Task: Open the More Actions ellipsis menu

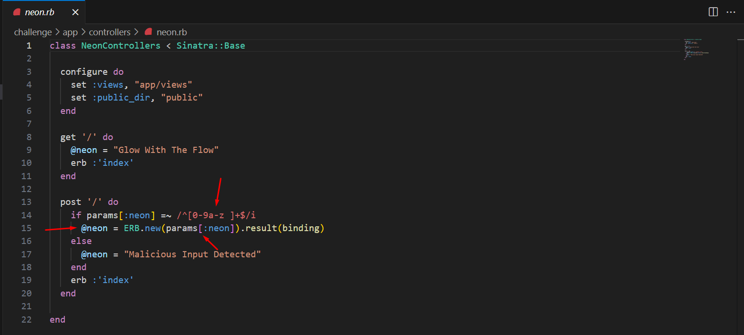Action: point(731,12)
